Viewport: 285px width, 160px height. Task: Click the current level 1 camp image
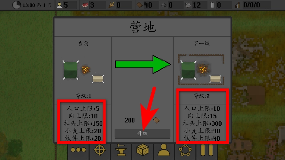click(x=83, y=72)
